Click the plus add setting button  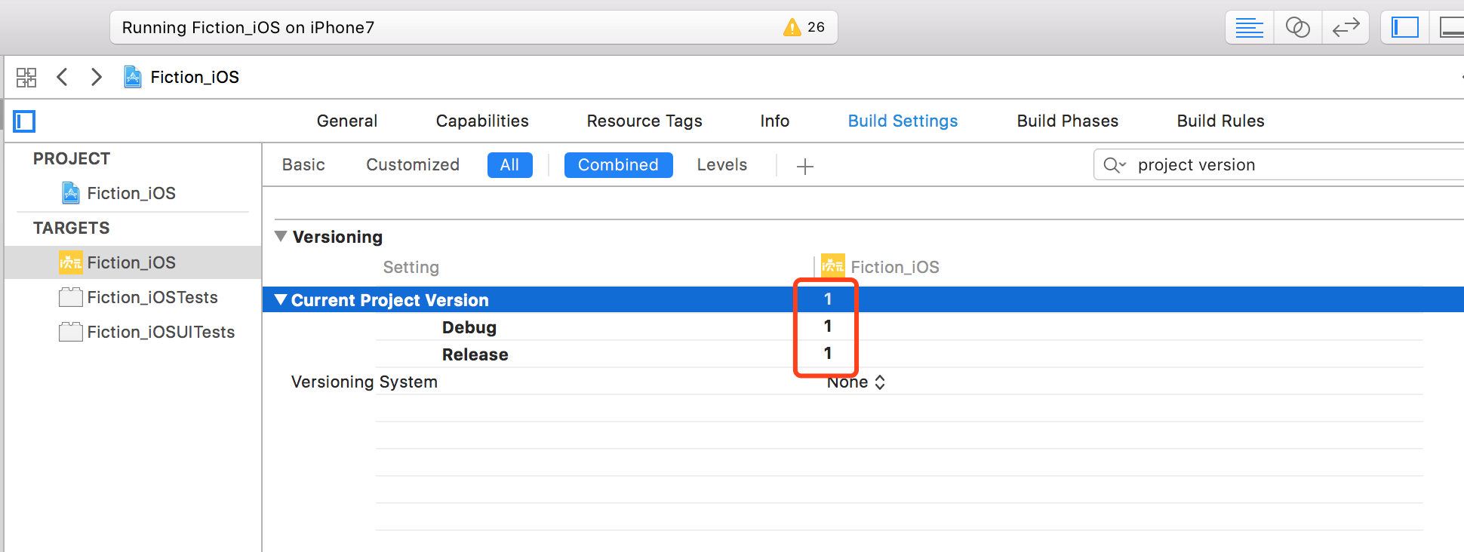click(805, 167)
